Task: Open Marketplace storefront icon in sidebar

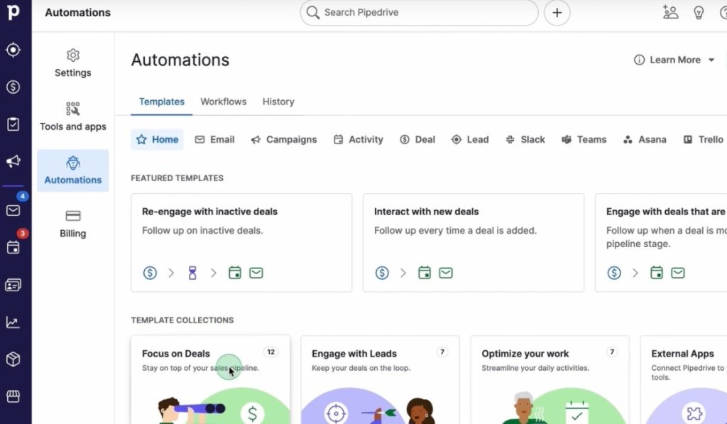Action: point(13,396)
